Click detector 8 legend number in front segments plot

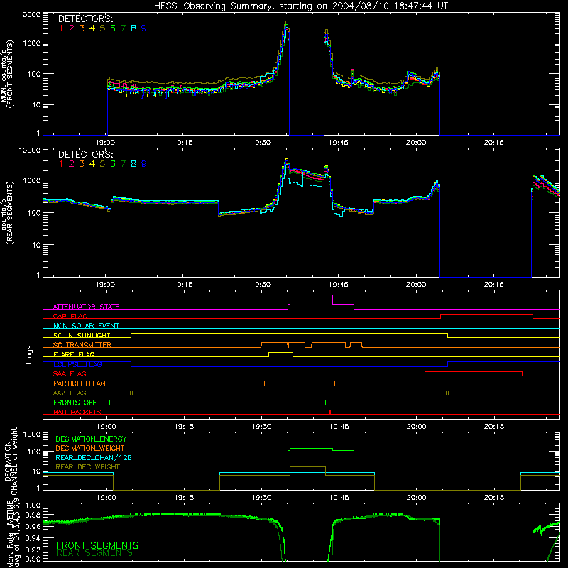point(133,28)
